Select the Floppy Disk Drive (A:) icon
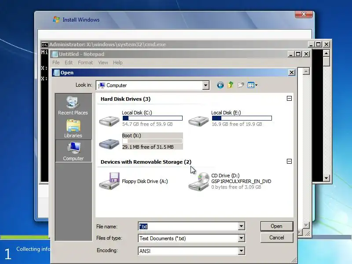 pyautogui.click(x=109, y=181)
